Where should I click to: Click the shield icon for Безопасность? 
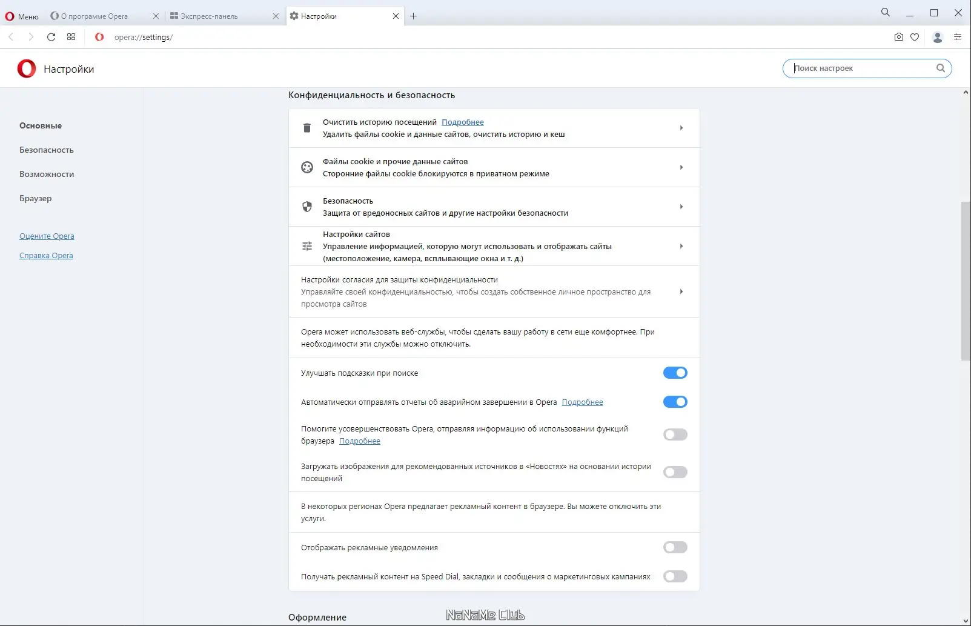(307, 207)
